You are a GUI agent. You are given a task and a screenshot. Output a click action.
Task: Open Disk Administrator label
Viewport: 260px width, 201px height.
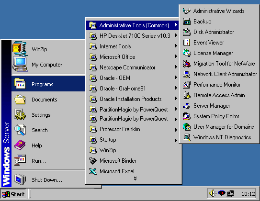214,32
